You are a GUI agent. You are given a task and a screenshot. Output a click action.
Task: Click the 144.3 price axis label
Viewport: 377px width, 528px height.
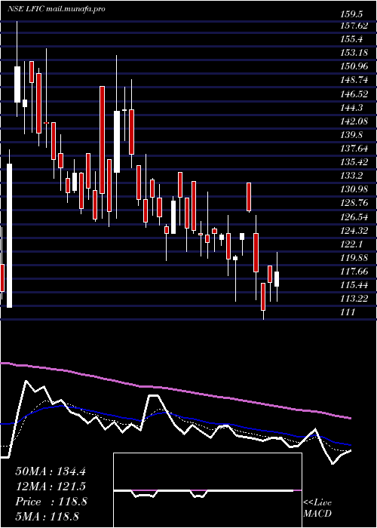(351, 107)
